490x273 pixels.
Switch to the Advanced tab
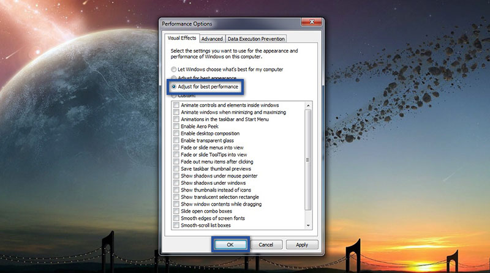click(212, 39)
